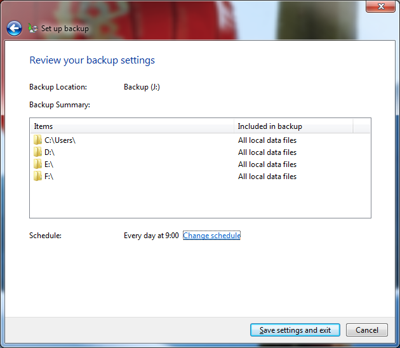Screen dimensions: 400x348
Task: Choose the F:\ row label
Action: pos(50,177)
